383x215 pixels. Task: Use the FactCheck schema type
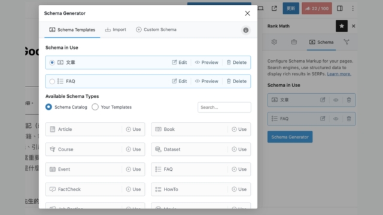coord(133,189)
